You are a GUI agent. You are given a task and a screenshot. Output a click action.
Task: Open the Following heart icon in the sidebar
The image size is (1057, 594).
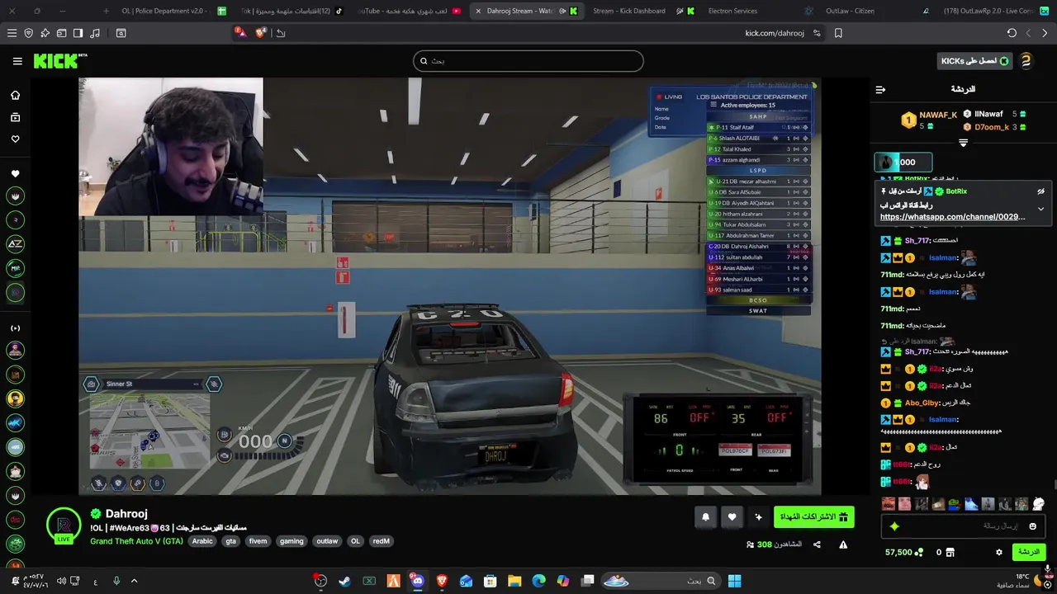[15, 139]
